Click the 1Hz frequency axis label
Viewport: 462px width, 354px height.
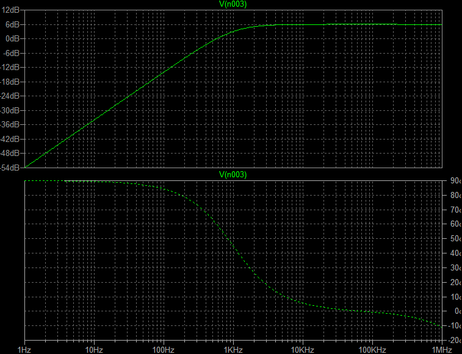24,349
